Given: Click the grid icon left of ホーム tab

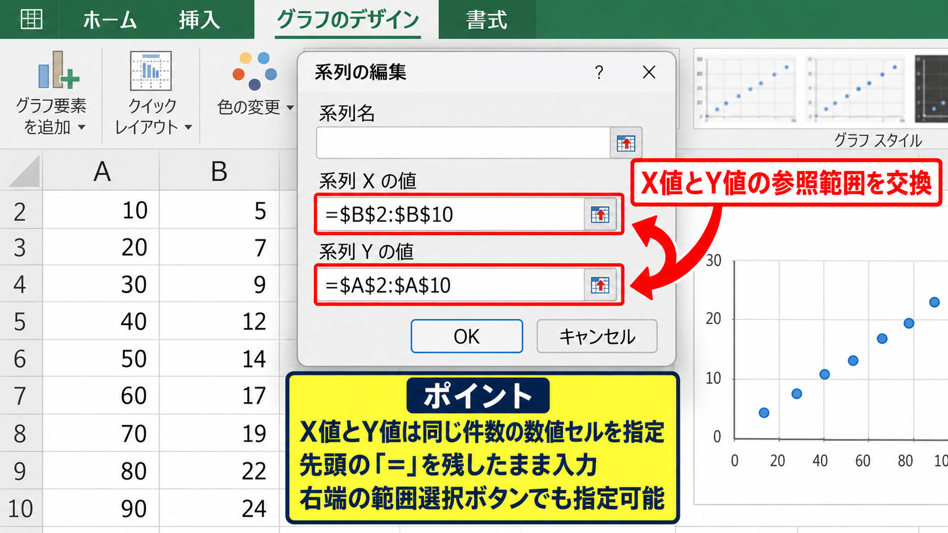Looking at the screenshot, I should (x=31, y=19).
